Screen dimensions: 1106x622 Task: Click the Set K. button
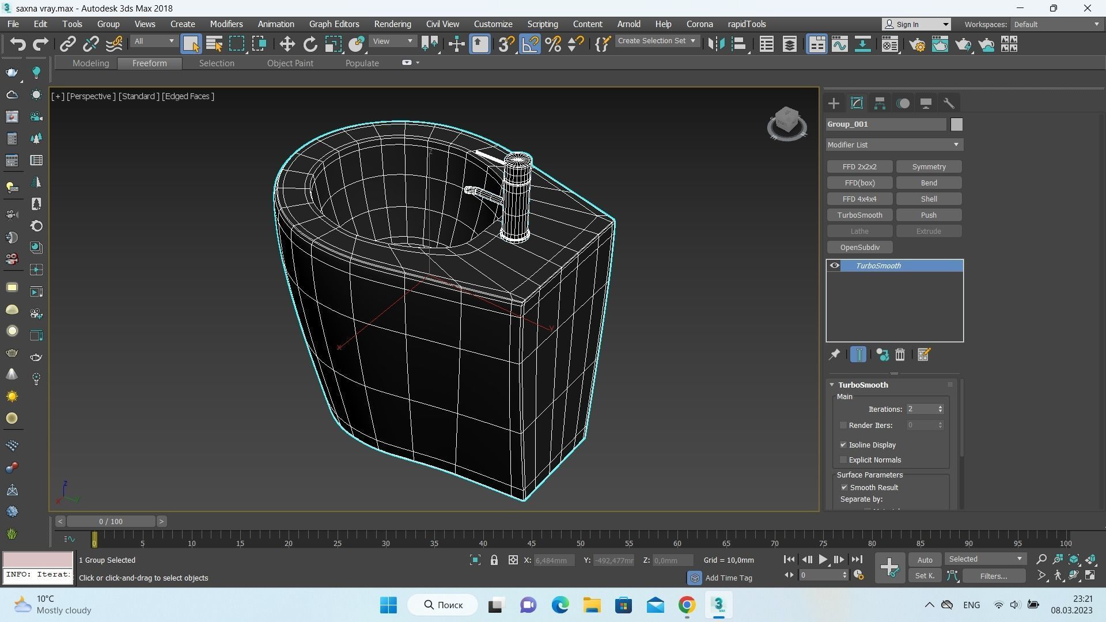tap(925, 576)
